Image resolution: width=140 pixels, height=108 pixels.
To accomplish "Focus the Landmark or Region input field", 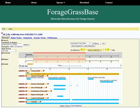I will 12,45.
